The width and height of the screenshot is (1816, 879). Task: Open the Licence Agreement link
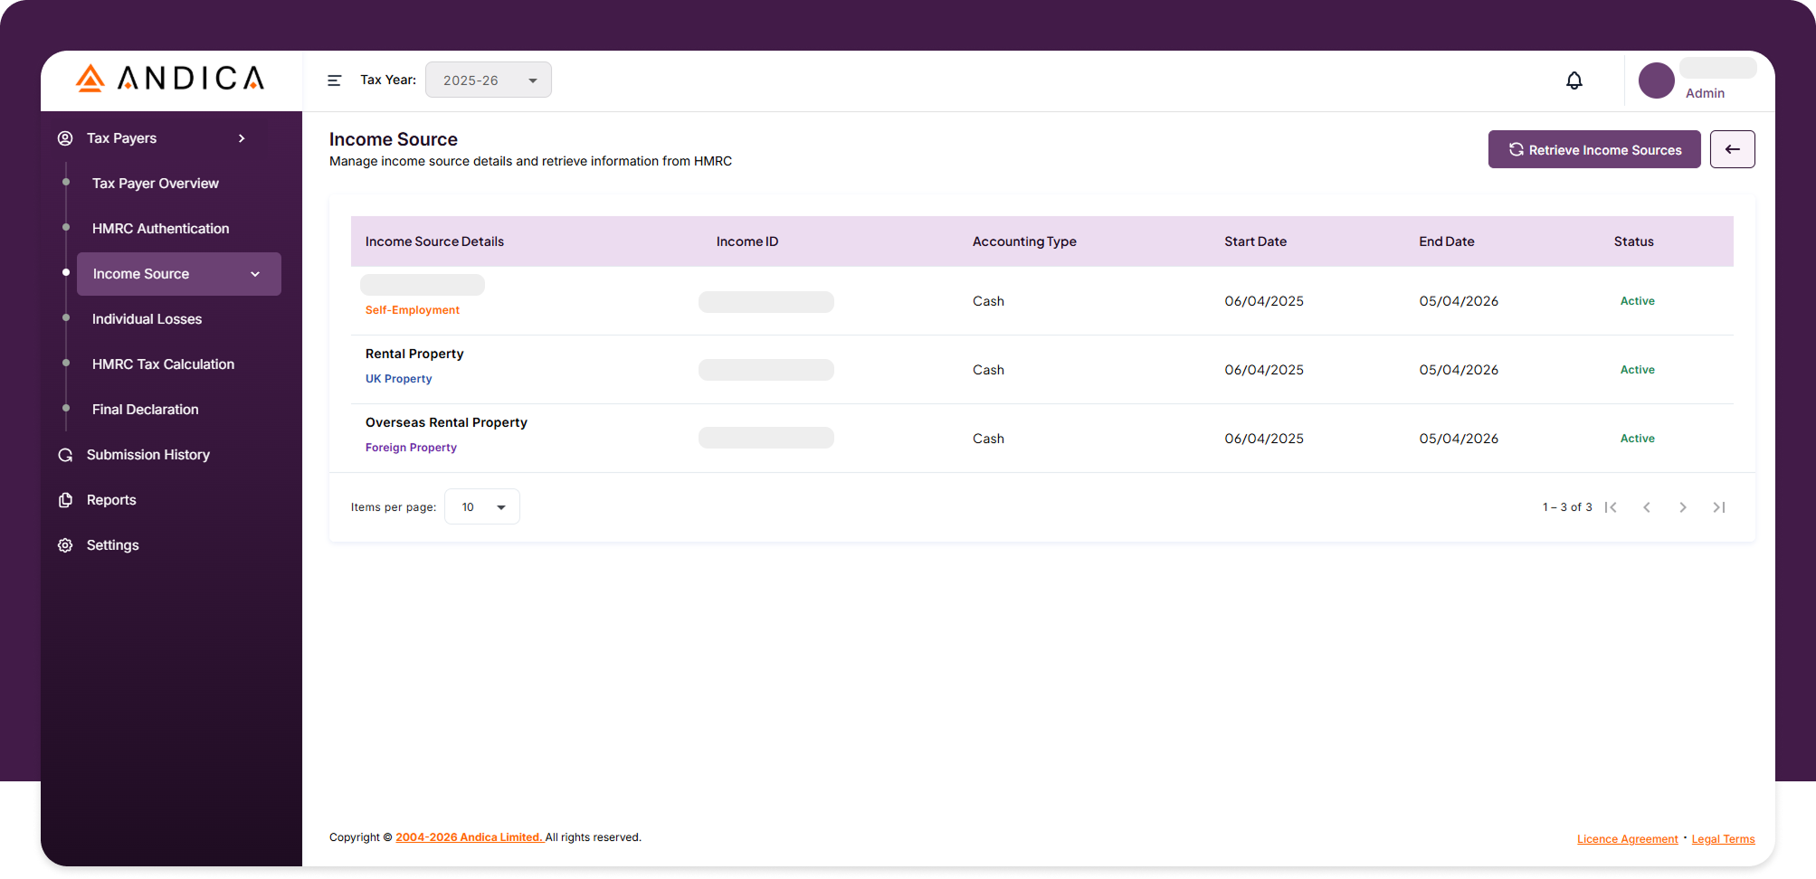[1627, 839]
